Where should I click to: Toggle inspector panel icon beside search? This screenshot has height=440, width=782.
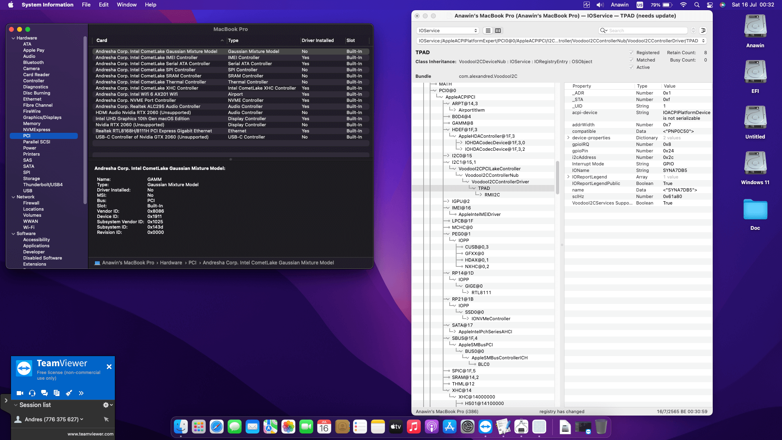pos(703,31)
